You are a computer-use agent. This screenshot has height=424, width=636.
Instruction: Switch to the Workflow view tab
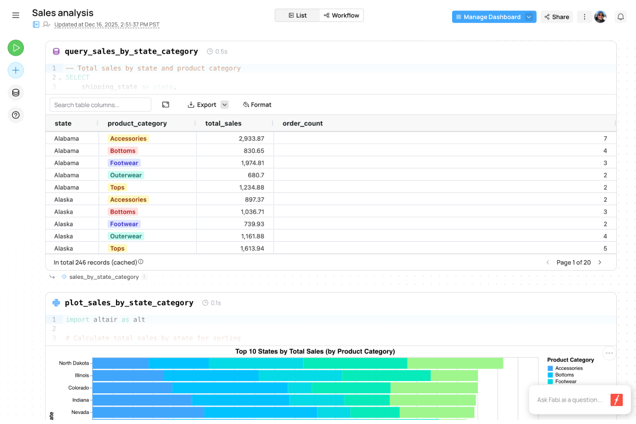click(x=341, y=15)
